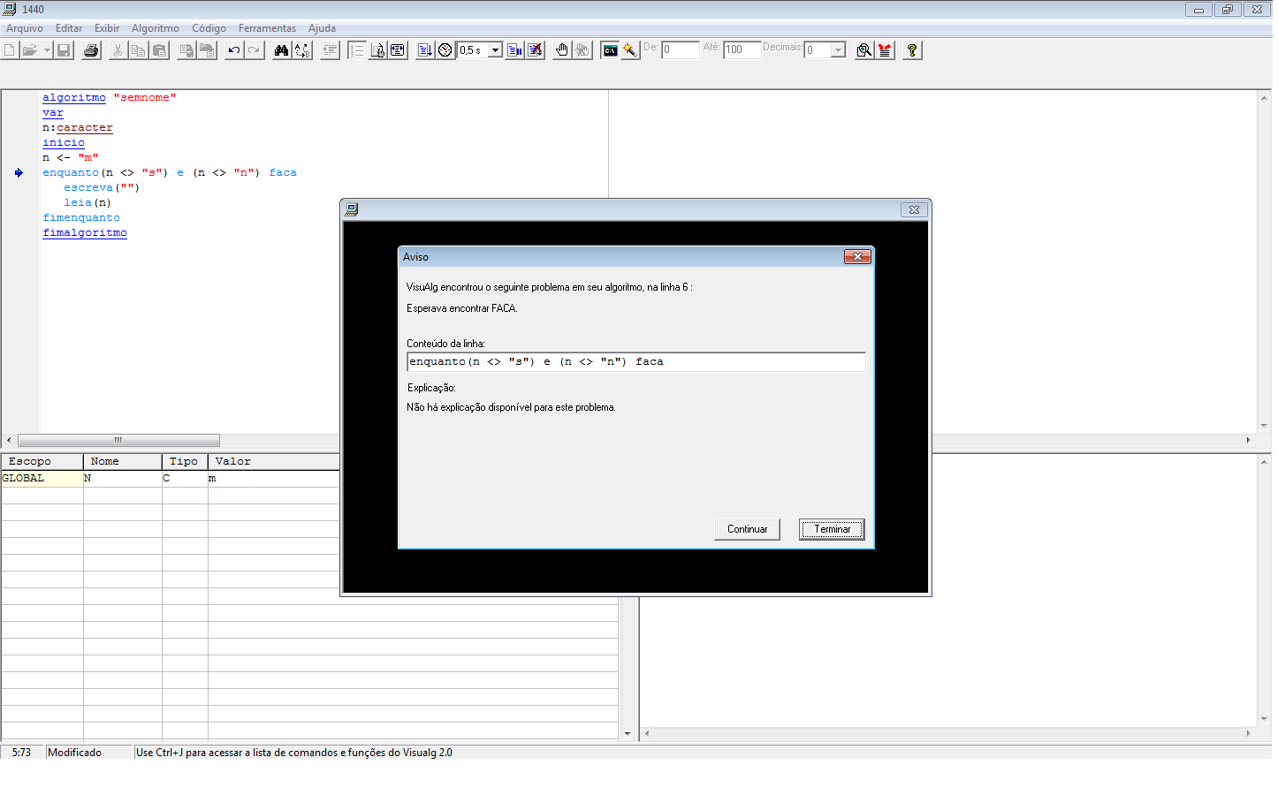Click the yellow question mark help icon

tap(911, 50)
